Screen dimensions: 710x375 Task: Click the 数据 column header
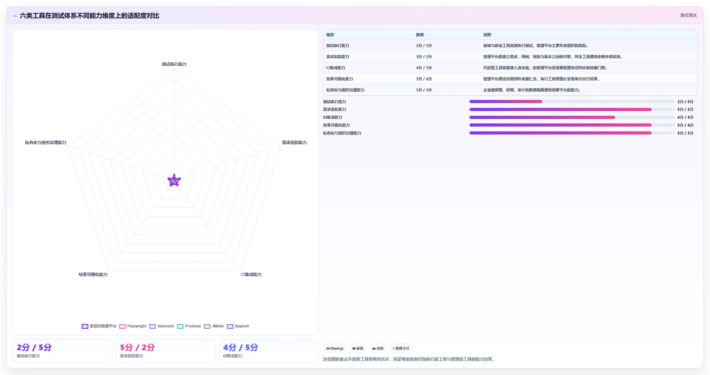[x=420, y=35]
